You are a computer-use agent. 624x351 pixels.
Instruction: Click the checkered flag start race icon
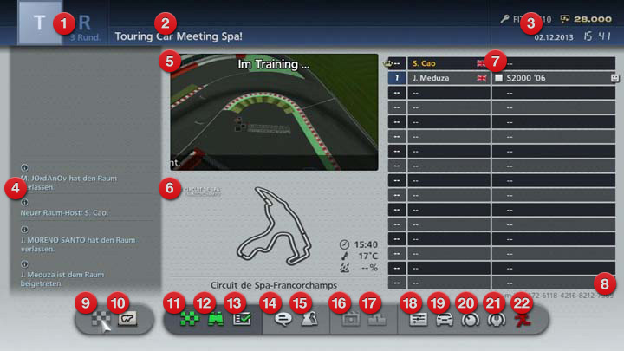pos(103,318)
